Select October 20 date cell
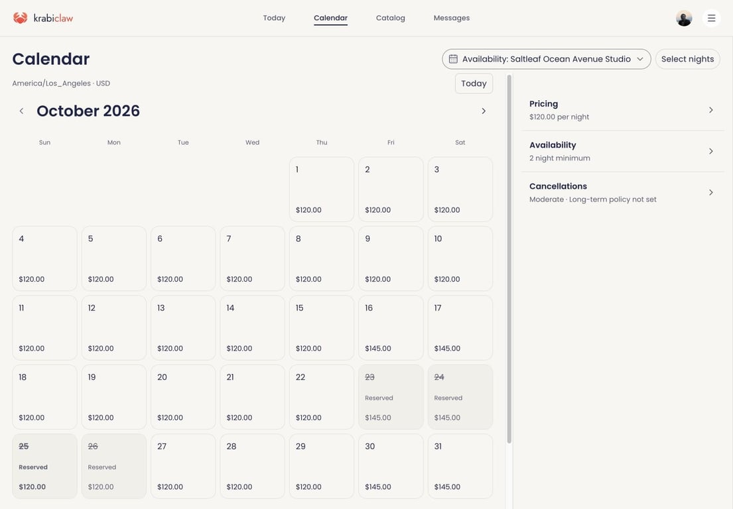Viewport: 733px width, 509px height. pos(183,397)
